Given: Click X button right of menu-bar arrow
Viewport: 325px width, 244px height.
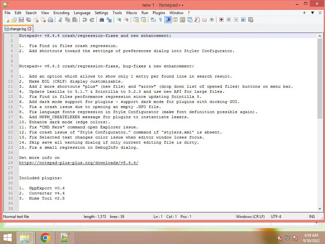Looking at the screenshot, I should click(320, 13).
